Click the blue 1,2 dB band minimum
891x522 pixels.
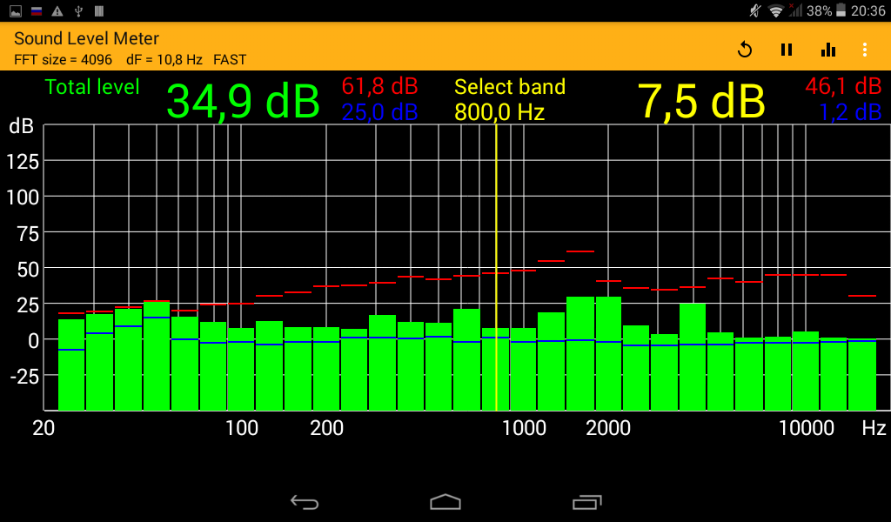point(850,112)
